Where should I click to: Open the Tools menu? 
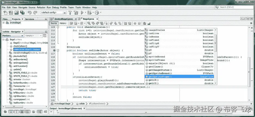pos(78,8)
